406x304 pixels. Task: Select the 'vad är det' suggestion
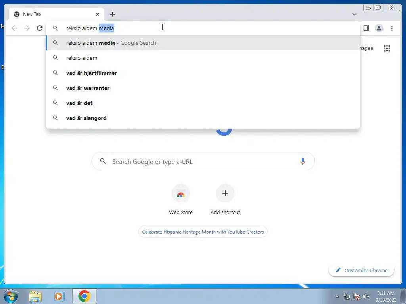tap(203, 103)
